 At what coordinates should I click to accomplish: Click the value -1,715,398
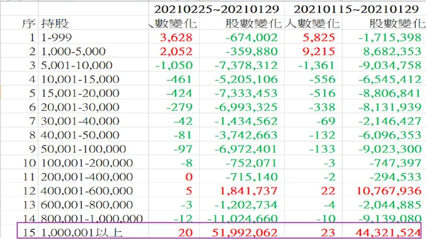click(390, 37)
